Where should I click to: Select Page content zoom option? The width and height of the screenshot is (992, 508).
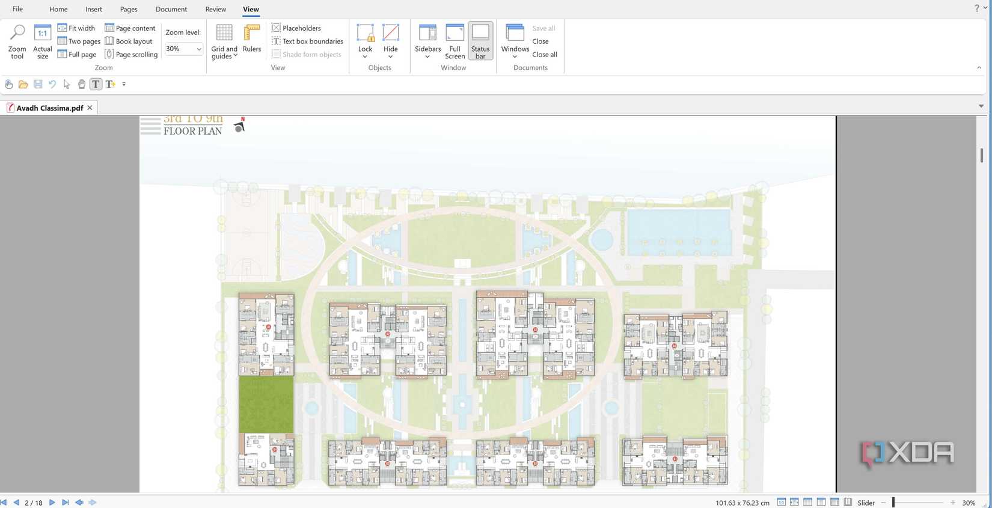coord(130,28)
